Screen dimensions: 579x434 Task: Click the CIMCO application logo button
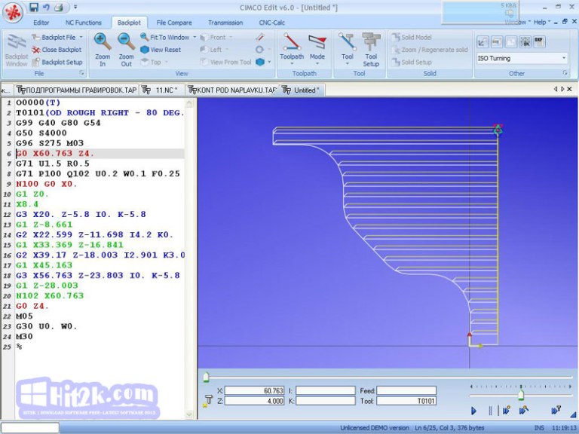14,13
